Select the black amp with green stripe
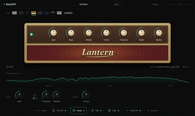 click(27, 13)
